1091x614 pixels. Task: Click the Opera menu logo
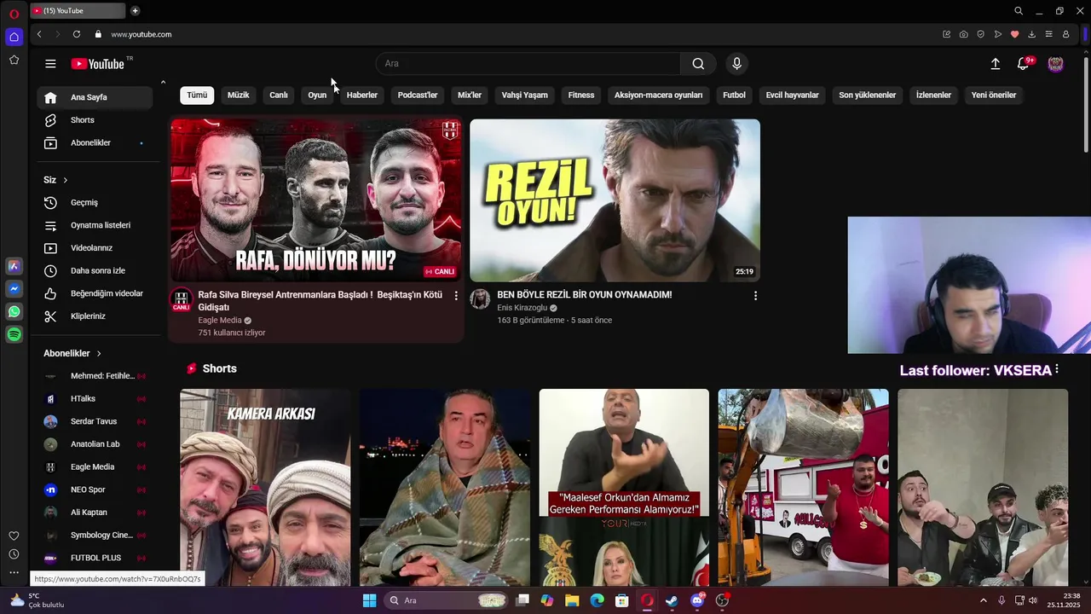(x=14, y=14)
